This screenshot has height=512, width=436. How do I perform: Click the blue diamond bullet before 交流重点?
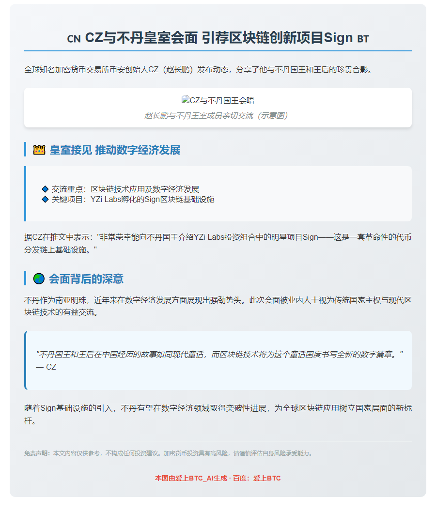(46, 189)
